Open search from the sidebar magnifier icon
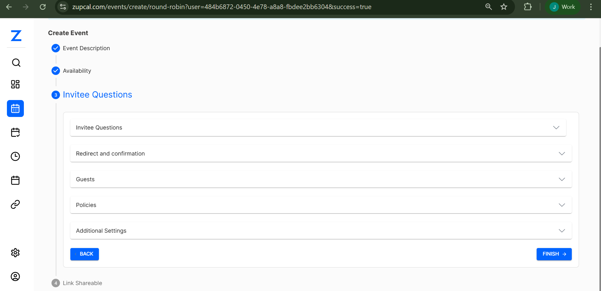The width and height of the screenshot is (601, 291). [x=16, y=63]
